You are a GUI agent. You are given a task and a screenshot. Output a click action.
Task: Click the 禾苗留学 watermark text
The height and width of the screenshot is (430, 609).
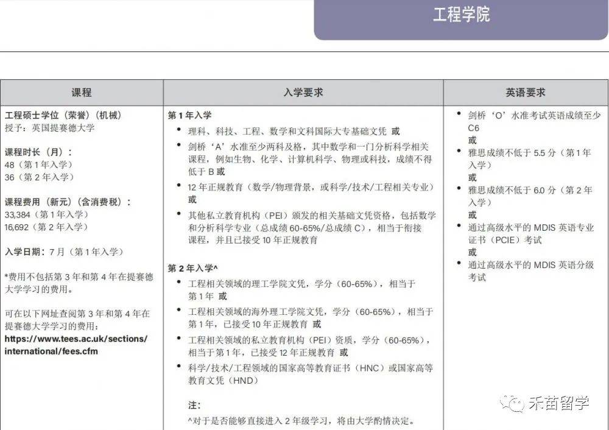pyautogui.click(x=559, y=403)
